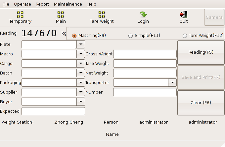Focus the Expected input field
This screenshot has width=225, height=147.
tap(53, 111)
